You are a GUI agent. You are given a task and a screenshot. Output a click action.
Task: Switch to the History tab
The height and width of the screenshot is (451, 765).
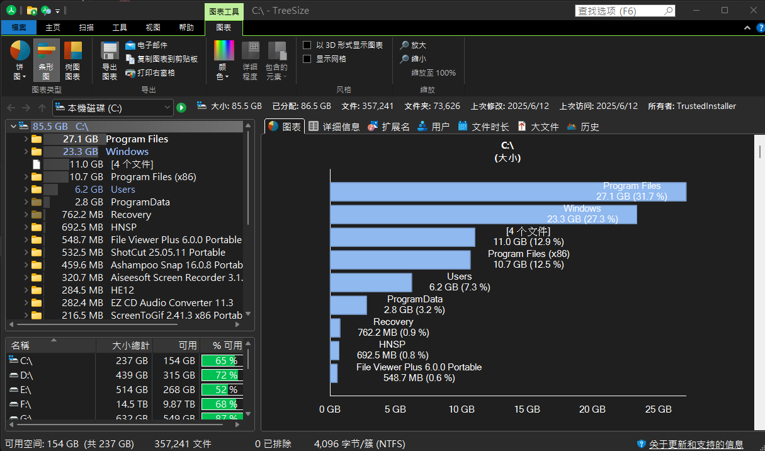coord(583,127)
